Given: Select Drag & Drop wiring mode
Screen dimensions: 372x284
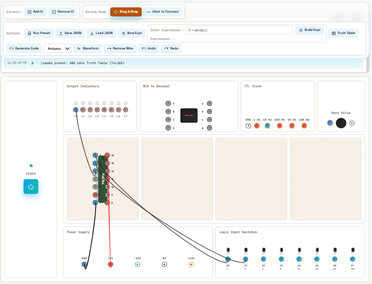Looking at the screenshot, I should (126, 12).
